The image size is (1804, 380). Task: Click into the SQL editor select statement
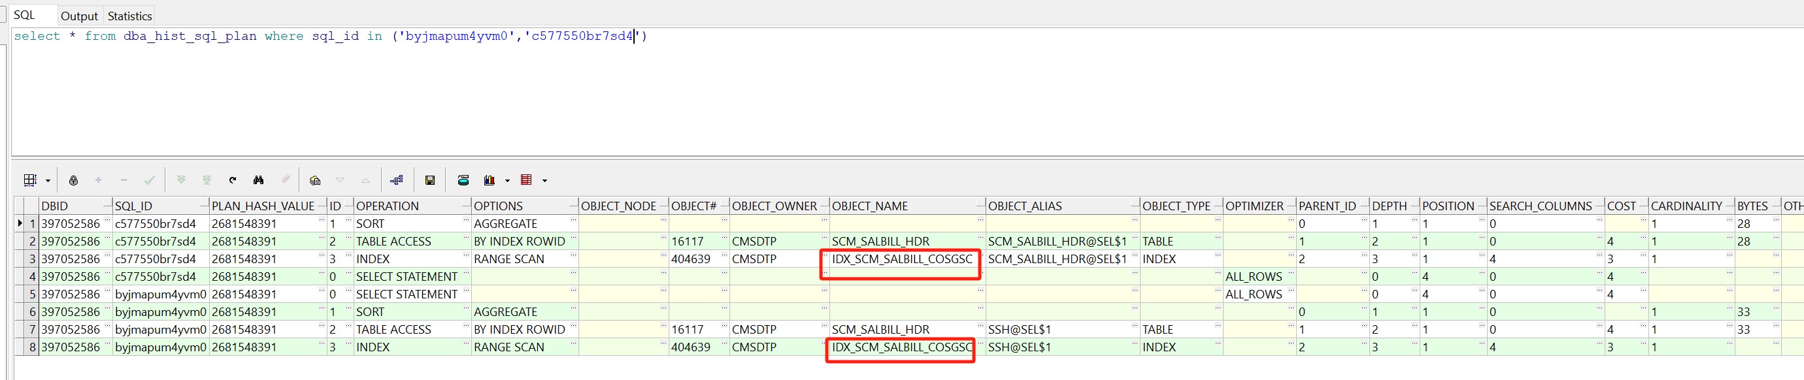[x=331, y=36]
